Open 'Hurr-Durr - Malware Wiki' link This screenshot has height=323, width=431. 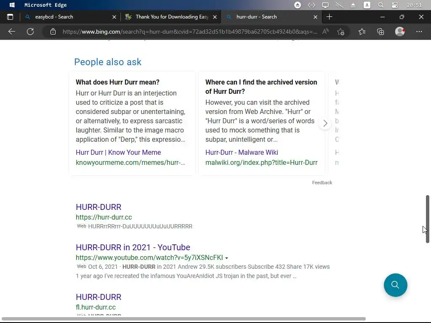242,152
